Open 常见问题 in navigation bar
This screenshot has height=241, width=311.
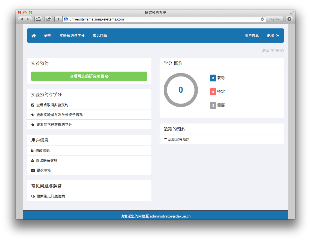(x=100, y=36)
